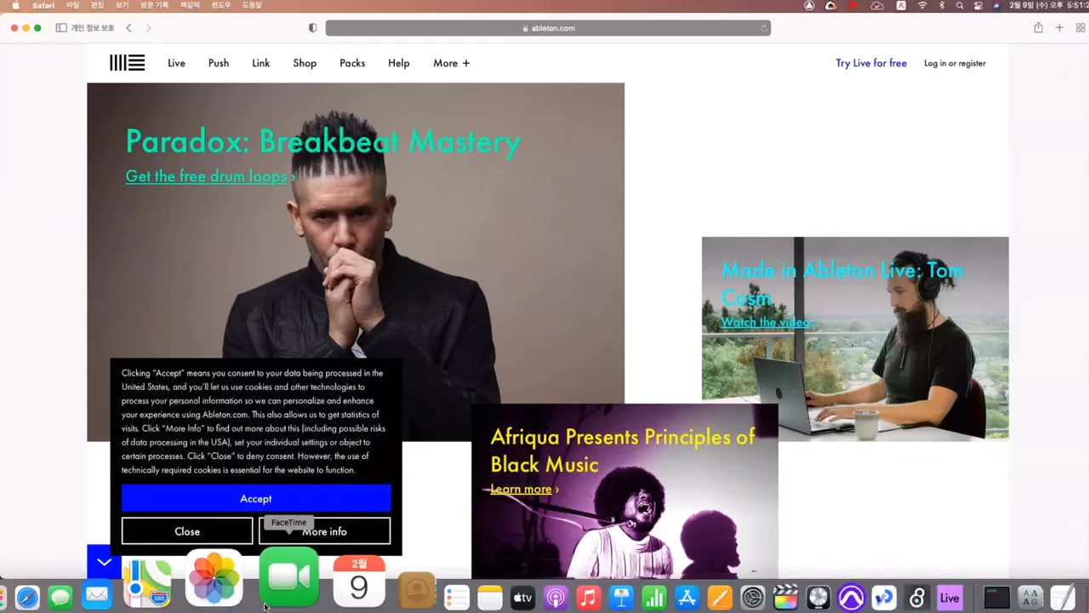Viewport: 1089px width, 613px height.
Task: Click the Ableton logo icon
Action: click(x=127, y=63)
